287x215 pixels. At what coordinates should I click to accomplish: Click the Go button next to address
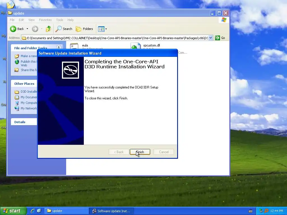click(220, 38)
